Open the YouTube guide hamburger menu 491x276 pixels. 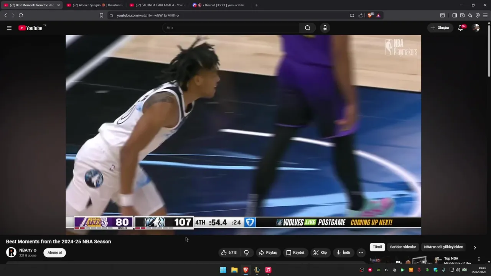coord(9,28)
